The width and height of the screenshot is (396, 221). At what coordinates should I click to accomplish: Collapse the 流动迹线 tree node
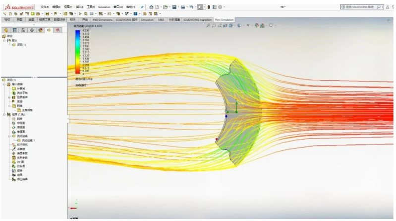point(9,136)
